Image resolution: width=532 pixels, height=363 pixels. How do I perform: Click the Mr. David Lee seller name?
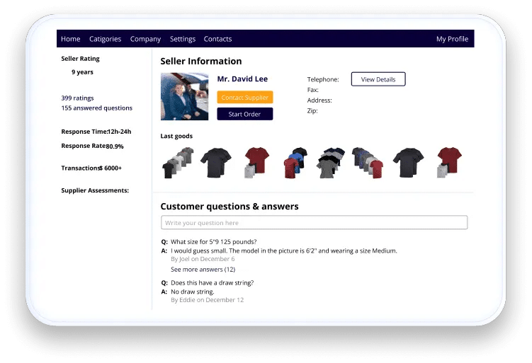pos(242,79)
